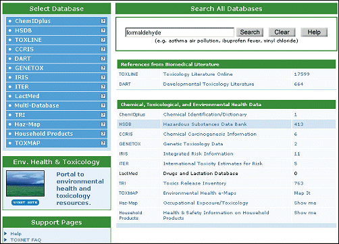Open Integrated Risk Information link

[198, 153]
